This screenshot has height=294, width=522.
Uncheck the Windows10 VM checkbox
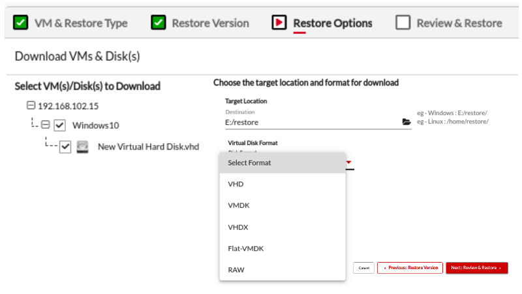[x=59, y=125]
